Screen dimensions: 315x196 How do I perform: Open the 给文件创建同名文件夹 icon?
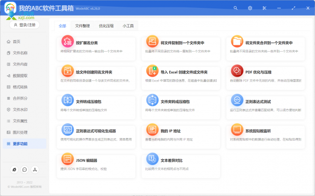pyautogui.click(x=67, y=71)
